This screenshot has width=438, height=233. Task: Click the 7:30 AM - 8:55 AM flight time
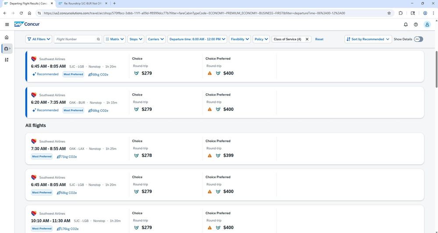click(48, 149)
